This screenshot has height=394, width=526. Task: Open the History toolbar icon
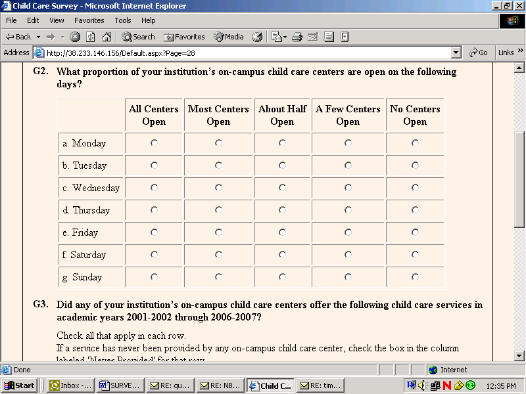pos(257,37)
